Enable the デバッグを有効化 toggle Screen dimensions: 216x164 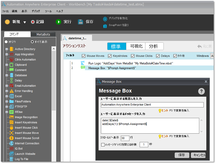click(x=105, y=19)
